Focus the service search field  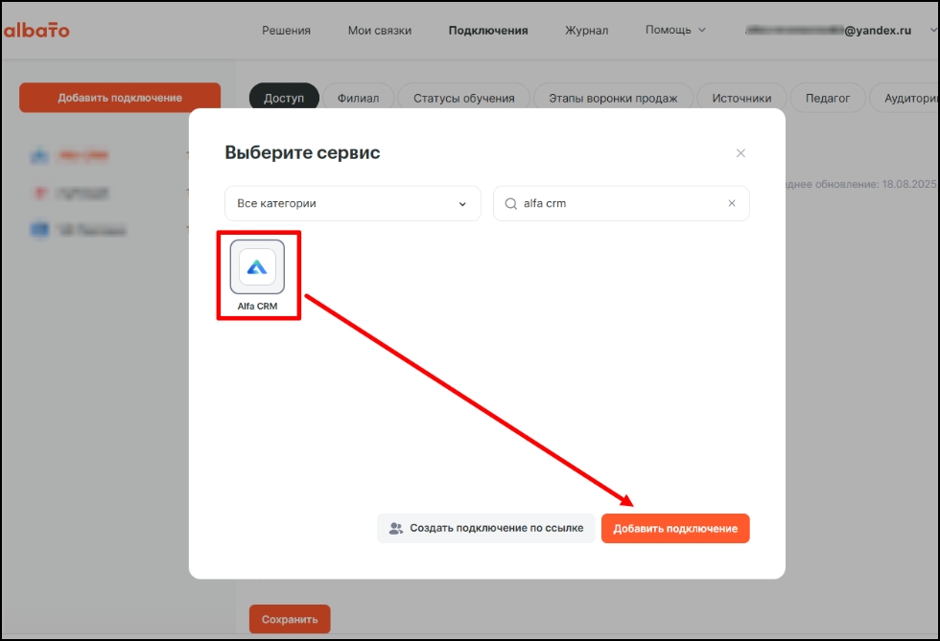click(x=622, y=204)
